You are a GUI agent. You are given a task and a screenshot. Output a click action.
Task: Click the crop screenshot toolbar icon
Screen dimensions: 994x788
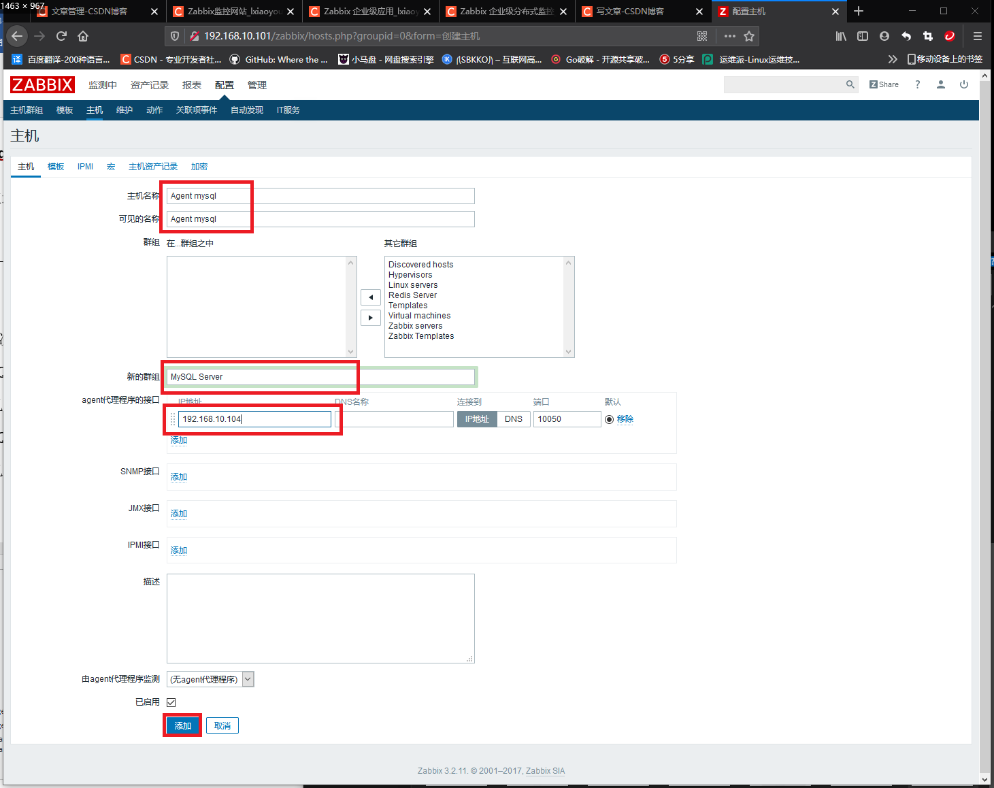(x=928, y=36)
